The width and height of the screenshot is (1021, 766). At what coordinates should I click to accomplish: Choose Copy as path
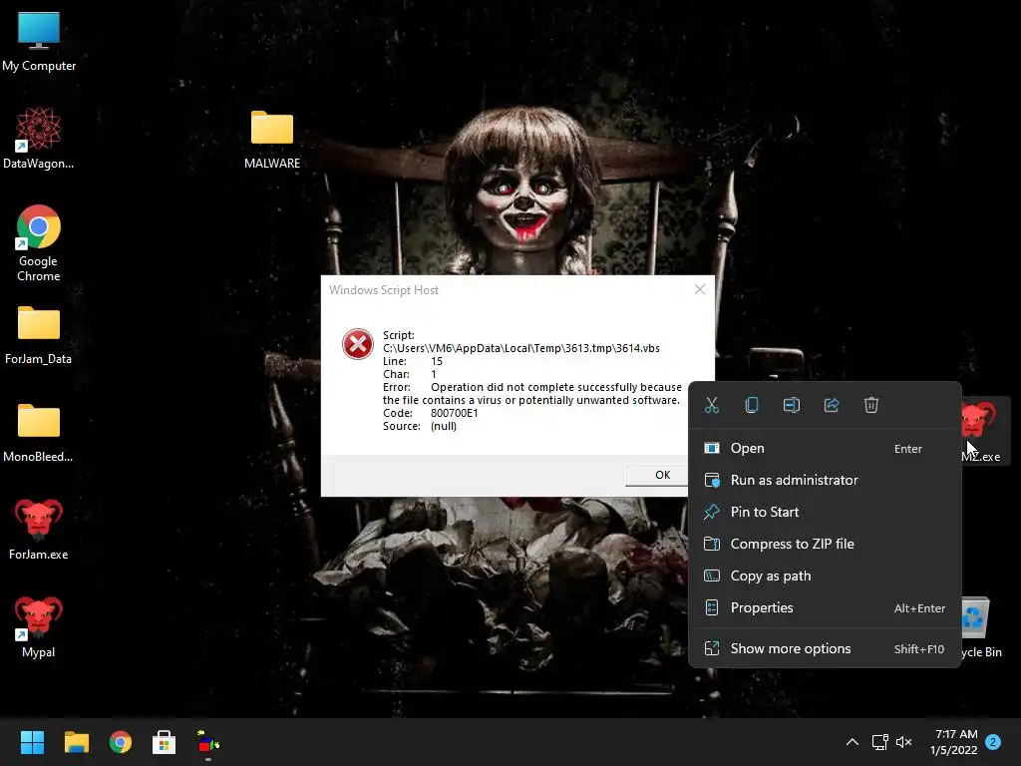click(825, 575)
